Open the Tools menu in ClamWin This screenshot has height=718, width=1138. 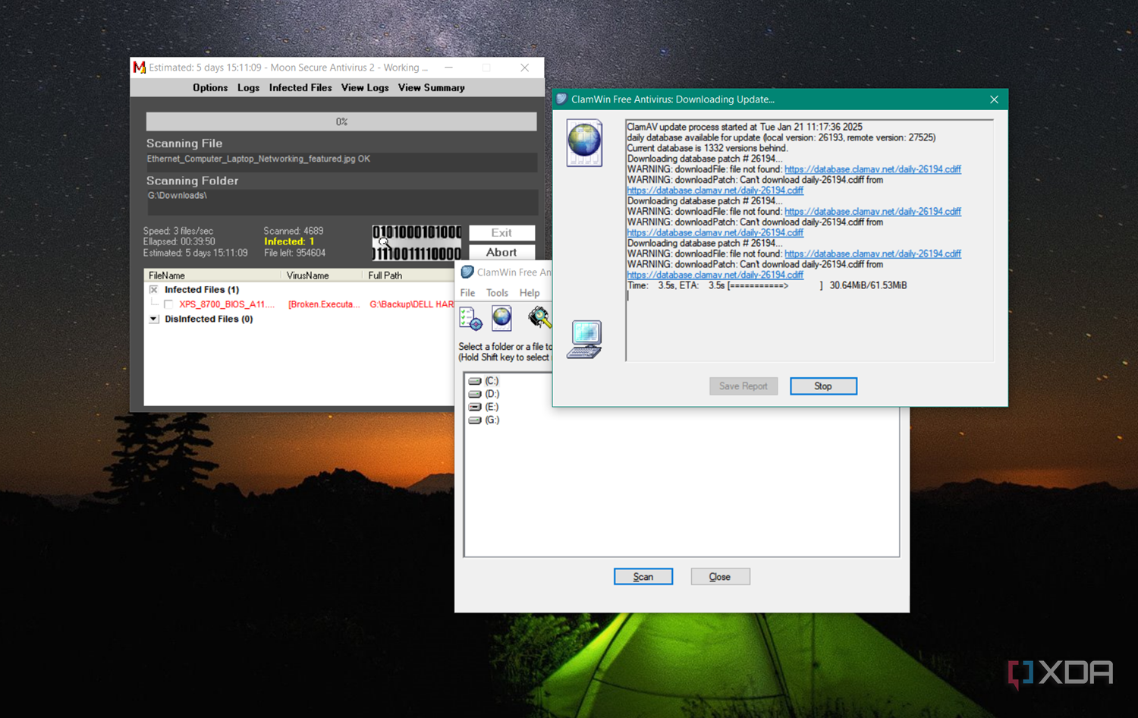pyautogui.click(x=497, y=292)
